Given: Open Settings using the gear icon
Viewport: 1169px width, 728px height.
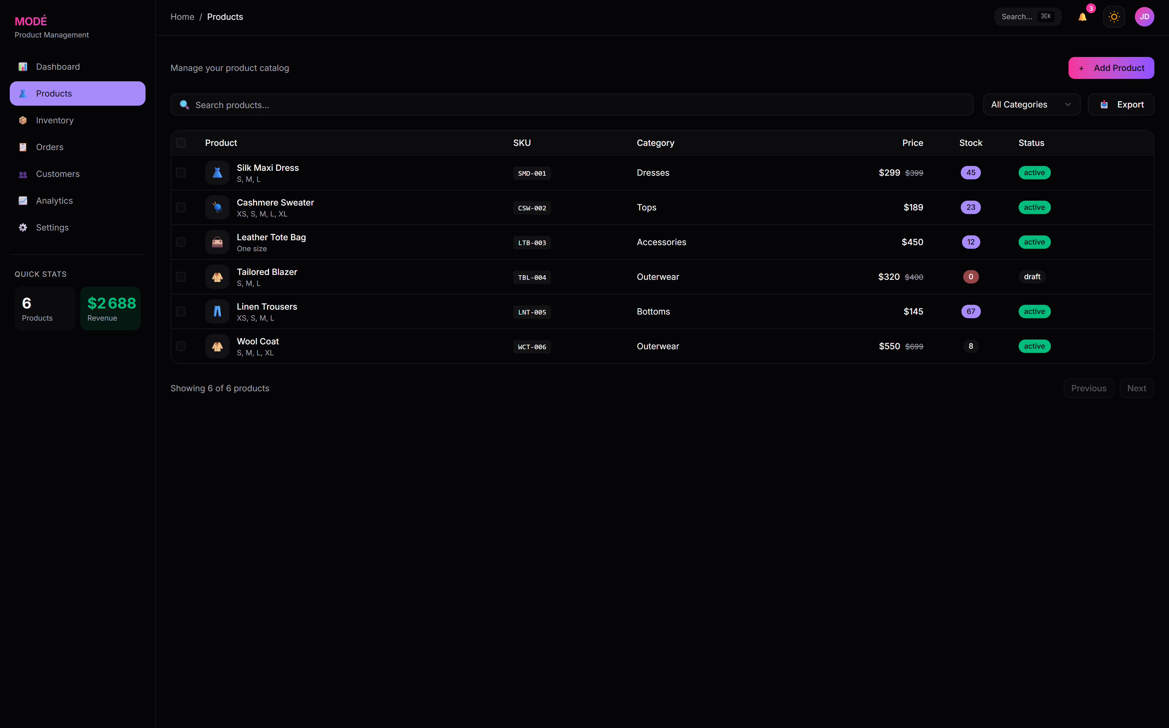Looking at the screenshot, I should [23, 227].
